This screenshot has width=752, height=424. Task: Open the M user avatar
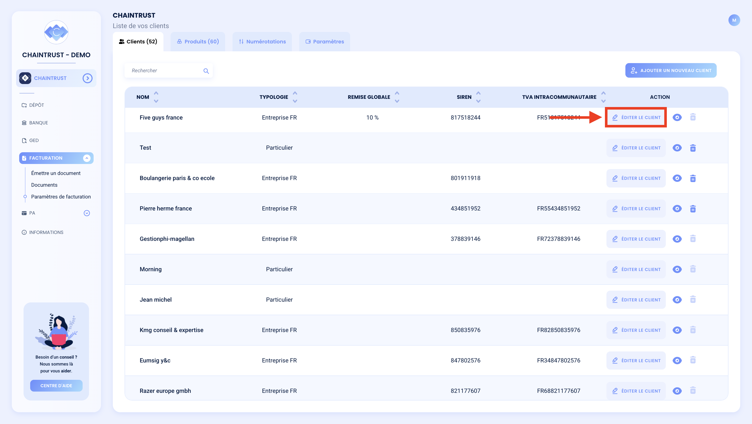734,20
